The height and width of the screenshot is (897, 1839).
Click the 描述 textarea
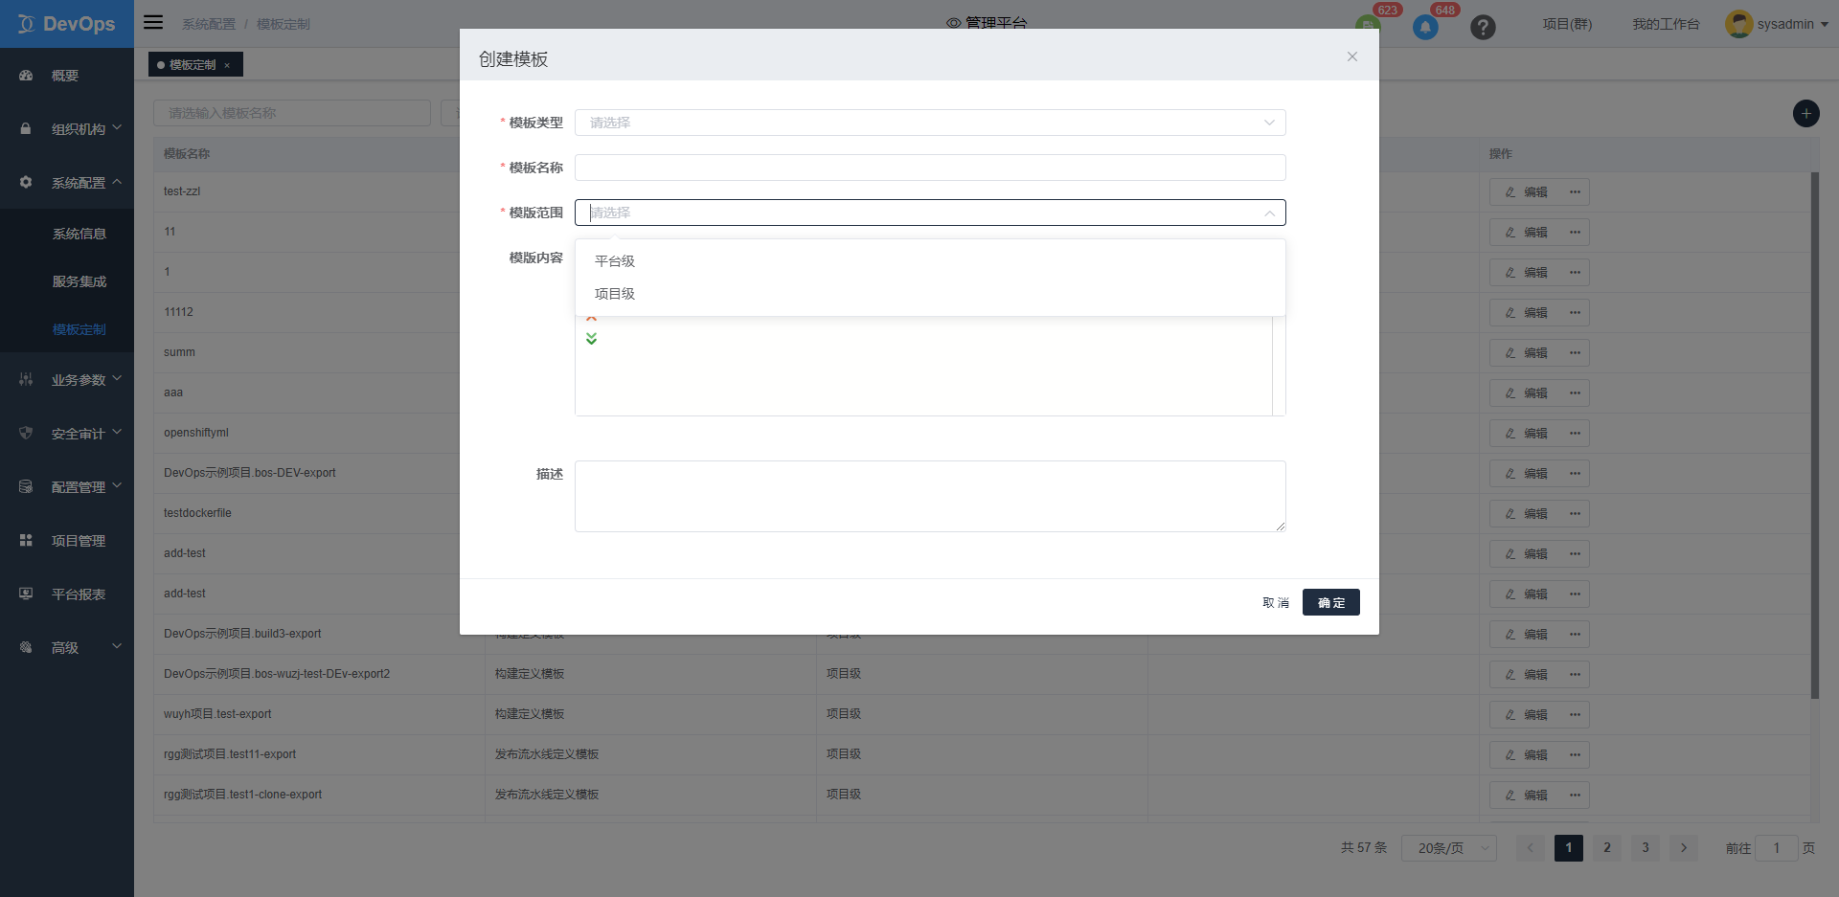coord(930,496)
